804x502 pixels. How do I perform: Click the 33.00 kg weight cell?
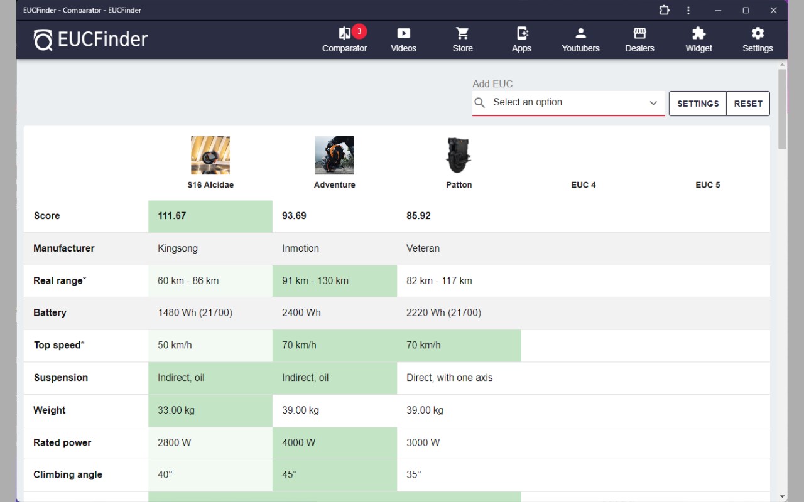pyautogui.click(x=210, y=410)
